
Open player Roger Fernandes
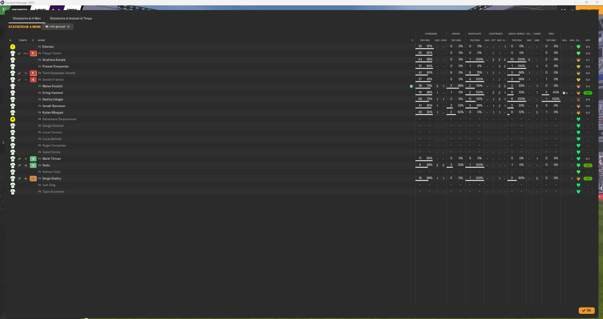54,145
